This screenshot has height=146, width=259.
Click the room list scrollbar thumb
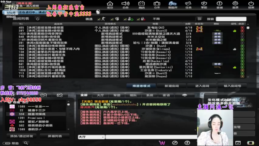click(248, 28)
